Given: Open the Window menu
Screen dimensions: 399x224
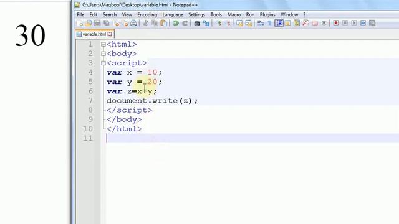Looking at the screenshot, I should 289,15.
